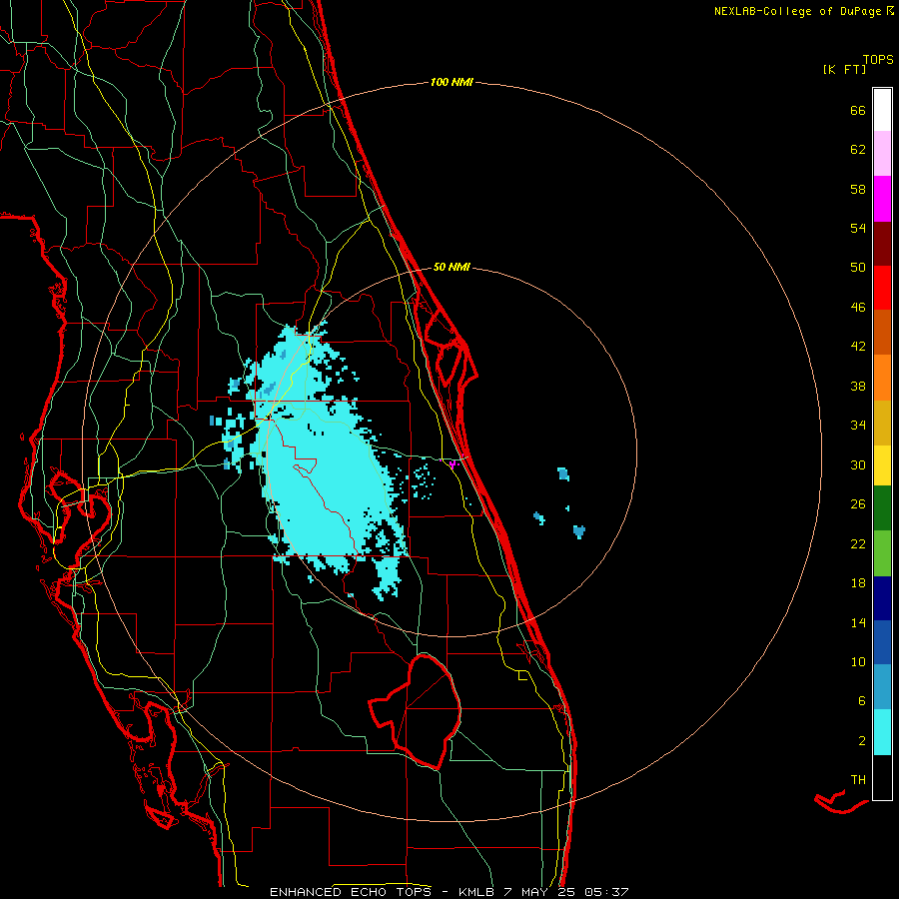Select the light green legend swatch
This screenshot has height=899, width=899.
click(x=882, y=553)
